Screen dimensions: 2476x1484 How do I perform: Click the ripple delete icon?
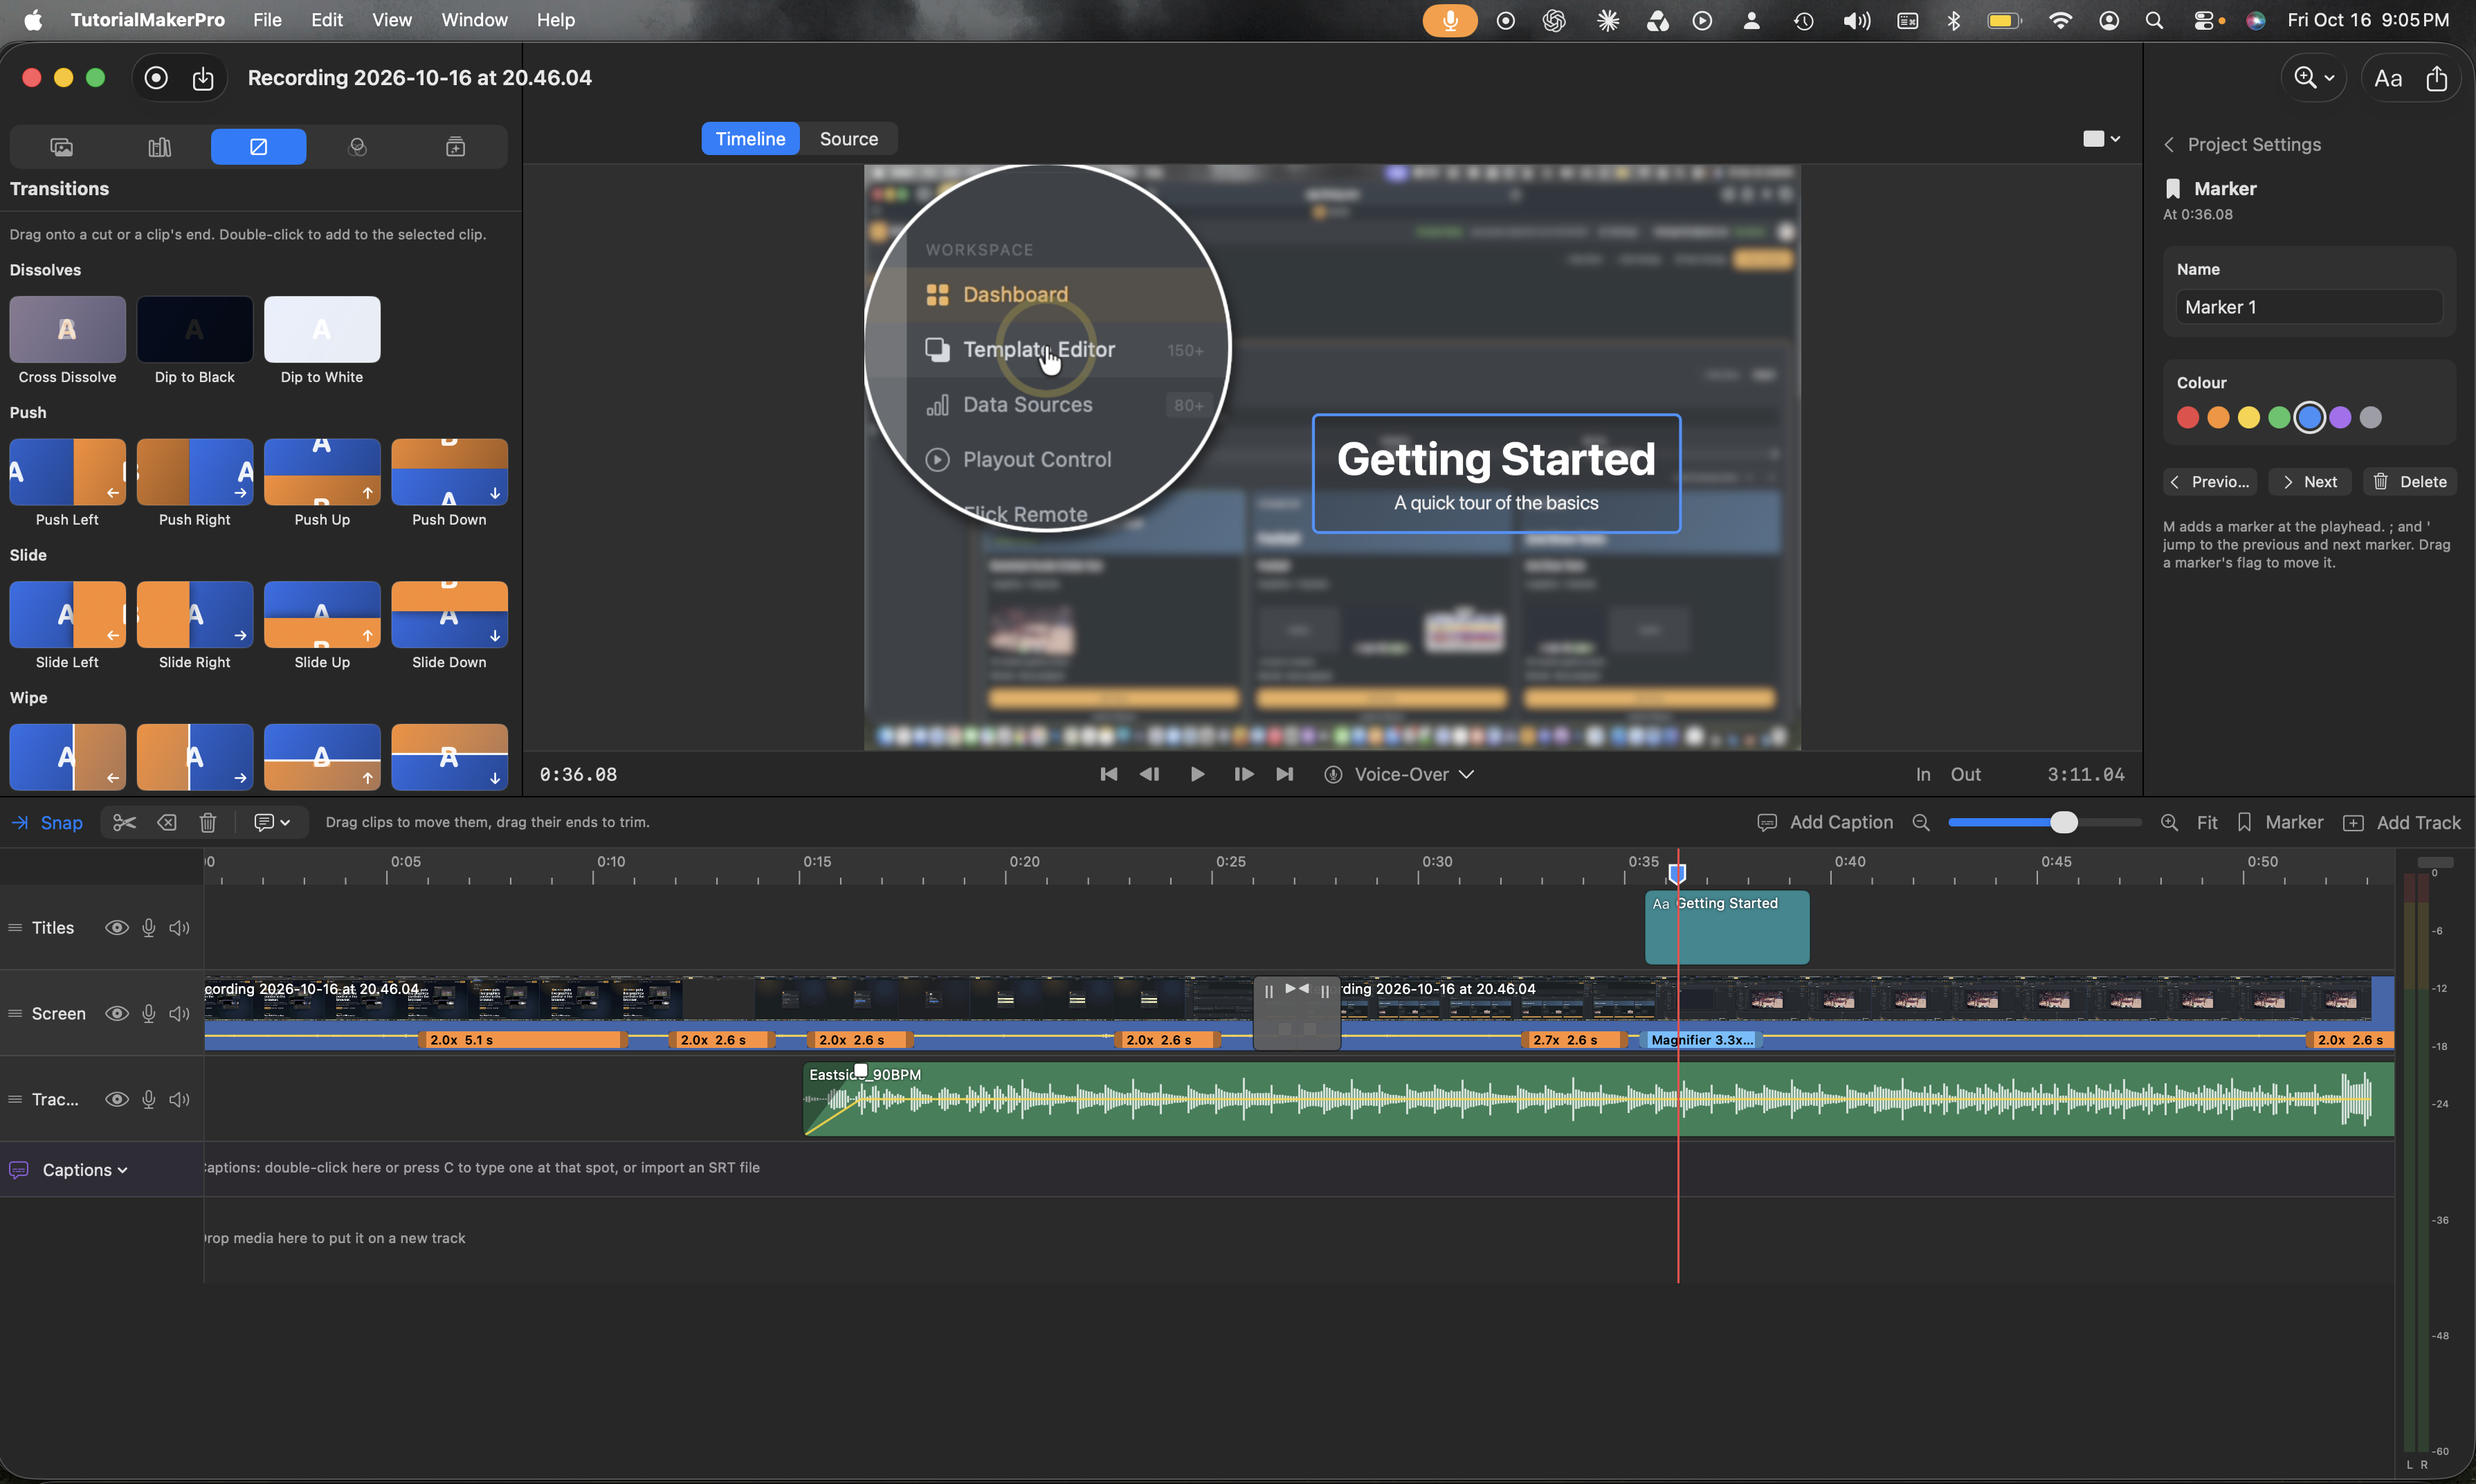pos(167,822)
